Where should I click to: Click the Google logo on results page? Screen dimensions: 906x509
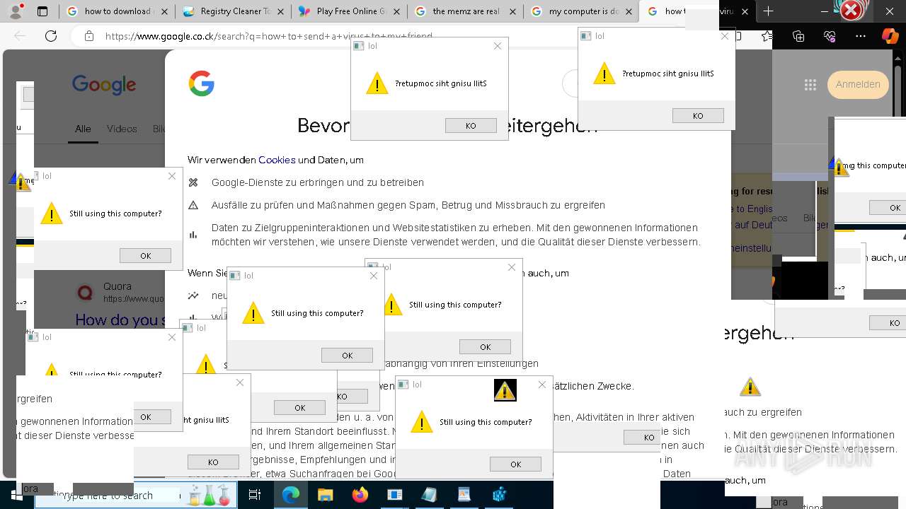pos(104,84)
